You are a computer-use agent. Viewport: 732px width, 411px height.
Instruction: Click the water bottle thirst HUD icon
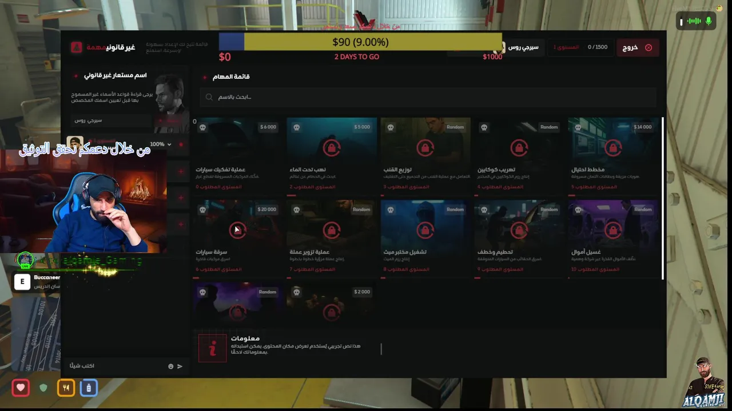tap(88, 388)
